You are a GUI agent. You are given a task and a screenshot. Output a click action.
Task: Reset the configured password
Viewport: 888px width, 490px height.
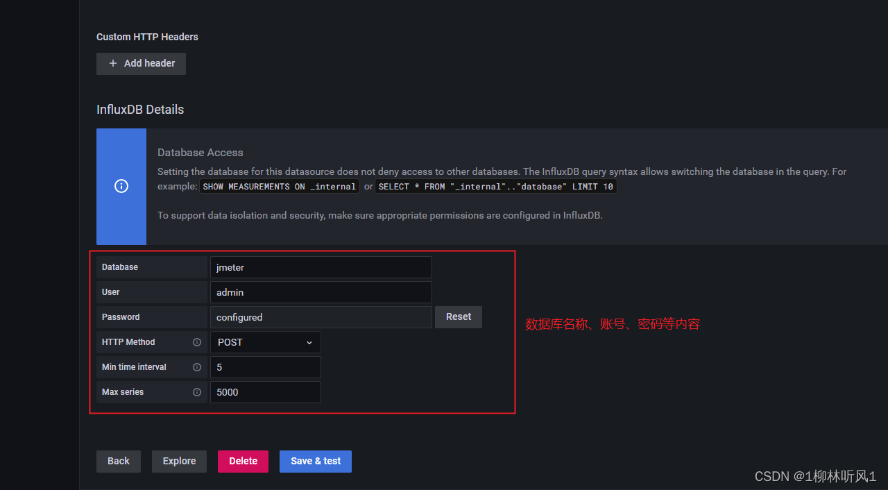[459, 317]
